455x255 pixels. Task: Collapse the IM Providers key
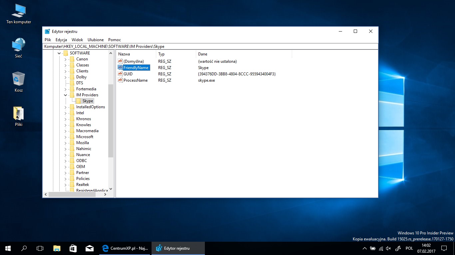[x=65, y=95]
